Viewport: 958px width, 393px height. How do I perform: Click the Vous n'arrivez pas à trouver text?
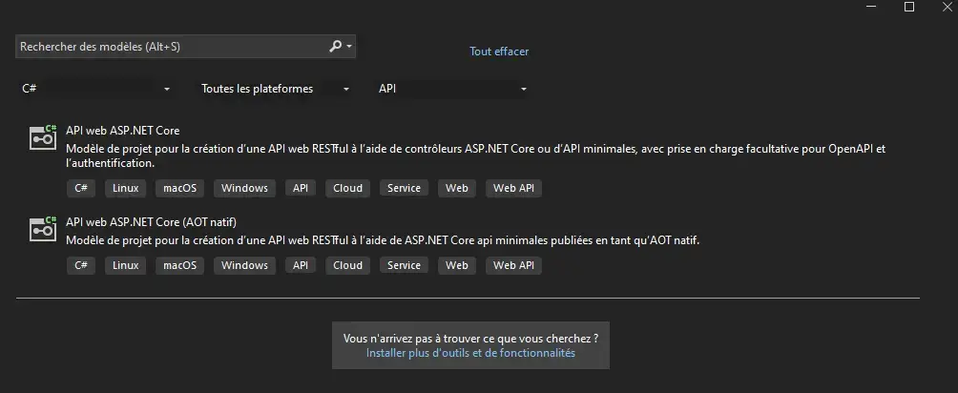[x=470, y=338]
